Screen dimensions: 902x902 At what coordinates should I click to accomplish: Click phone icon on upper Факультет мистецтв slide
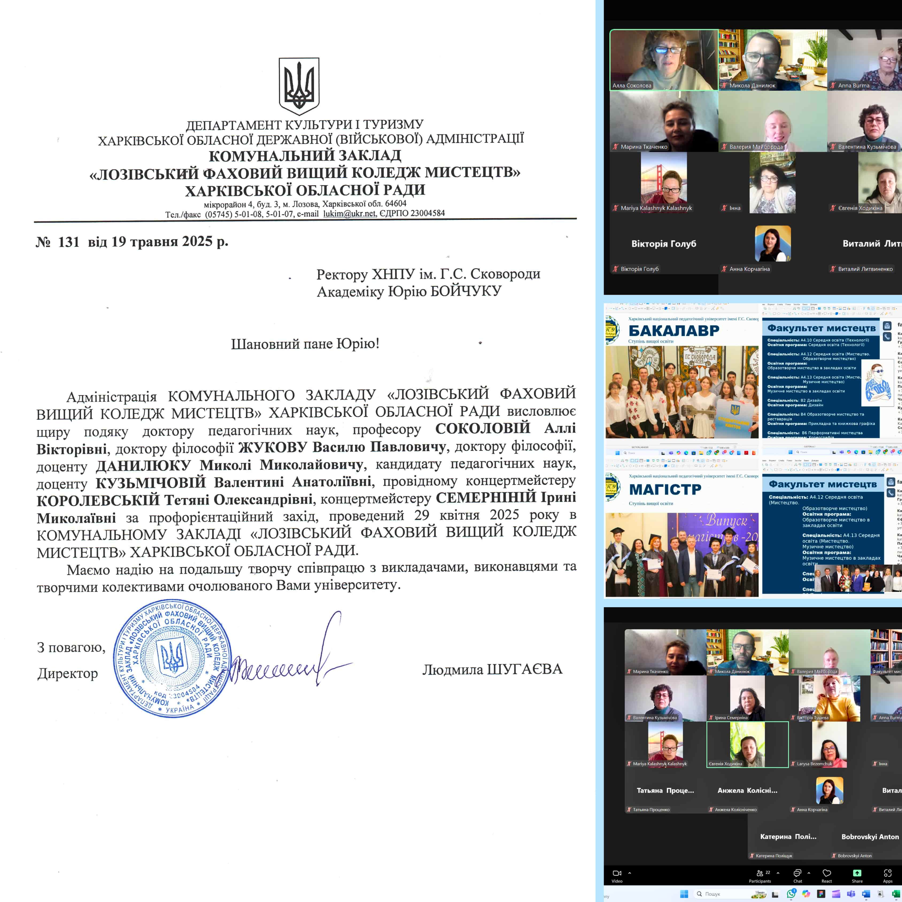tap(887, 336)
